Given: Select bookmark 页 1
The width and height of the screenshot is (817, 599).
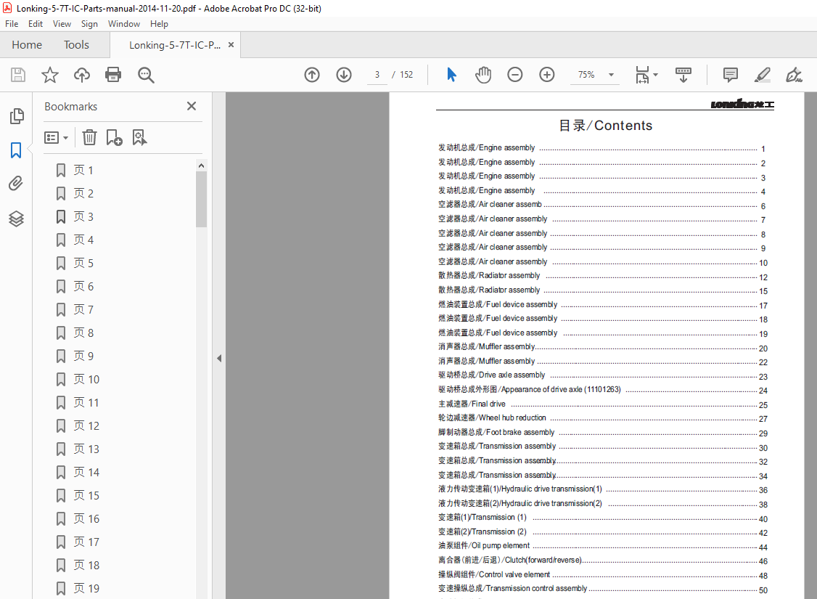Looking at the screenshot, I should pos(83,171).
